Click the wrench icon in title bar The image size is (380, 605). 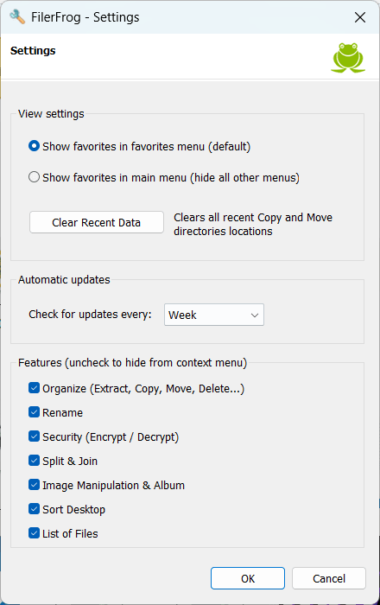(17, 17)
